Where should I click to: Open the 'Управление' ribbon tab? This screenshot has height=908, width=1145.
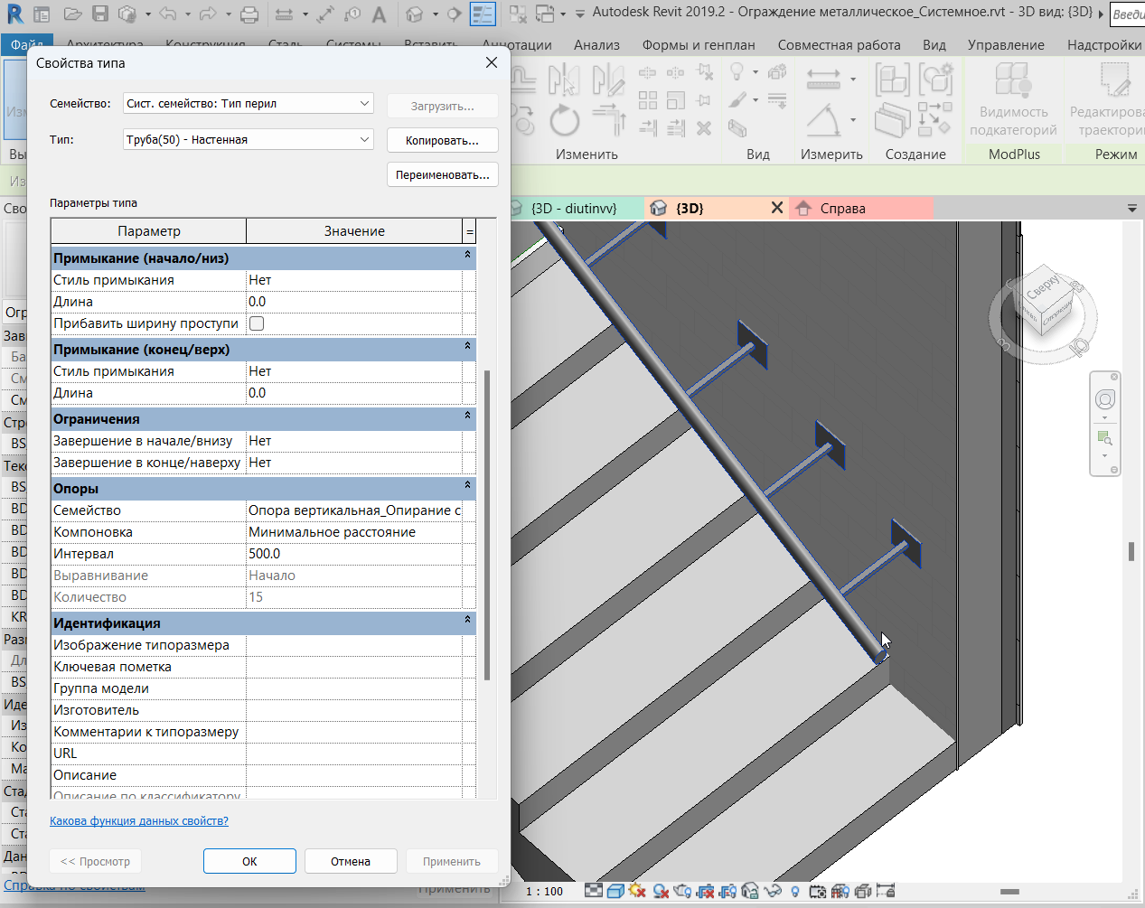click(1005, 45)
